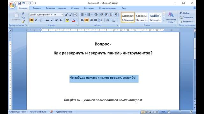Turn off center alignment

pos(87,20)
